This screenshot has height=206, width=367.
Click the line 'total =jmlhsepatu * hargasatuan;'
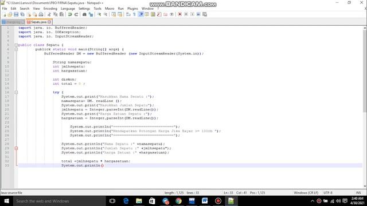pyautogui.click(x=96, y=161)
